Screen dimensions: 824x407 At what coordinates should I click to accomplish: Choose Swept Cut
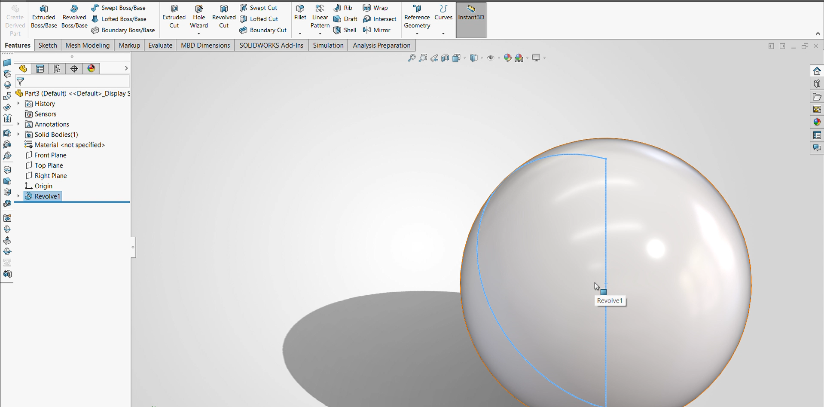(x=258, y=8)
